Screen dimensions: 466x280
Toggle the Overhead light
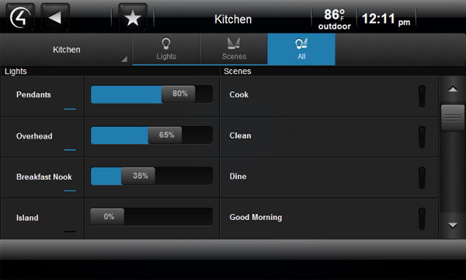43,137
